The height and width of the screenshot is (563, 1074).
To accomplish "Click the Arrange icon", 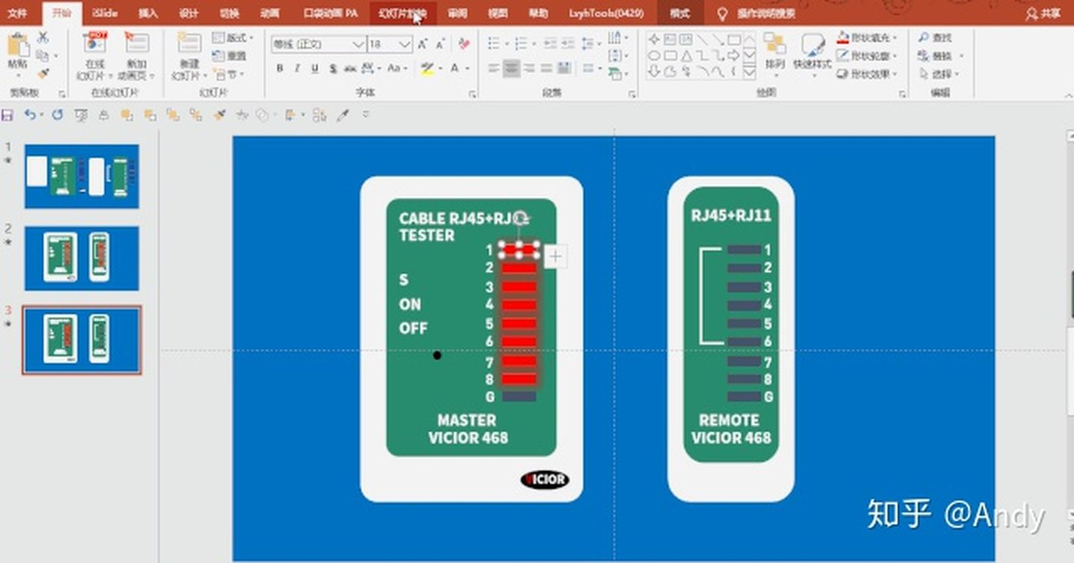I will click(775, 51).
